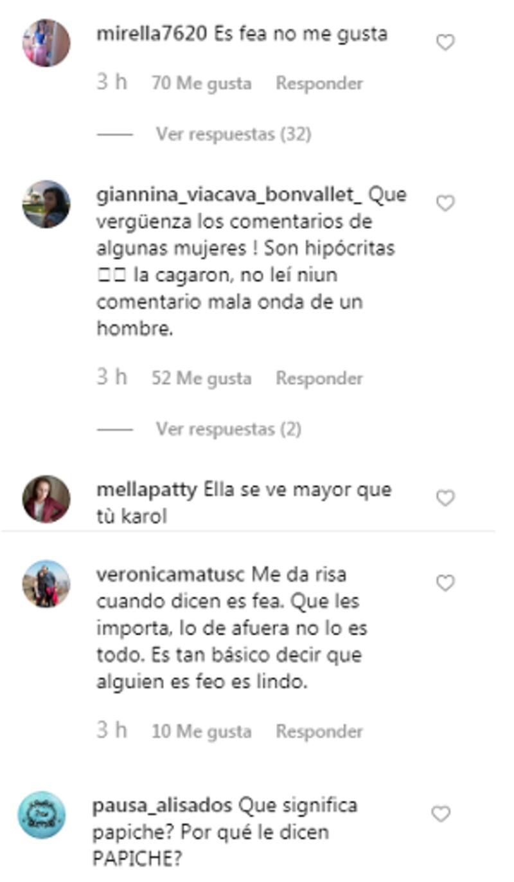Open mirella7620 profile picture

coord(46,43)
